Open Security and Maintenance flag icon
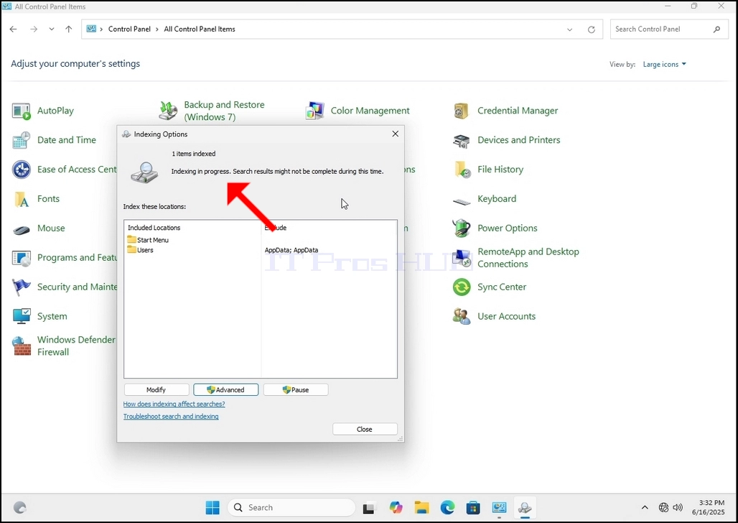Screen dimensions: 738x523 point(22,287)
